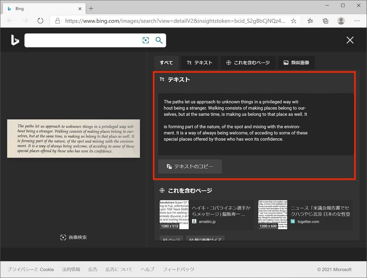The image size is (367, 278).
Task: Open the フィードバック footer link
Action: tap(178, 269)
